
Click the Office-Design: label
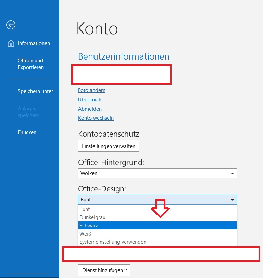[102, 189]
